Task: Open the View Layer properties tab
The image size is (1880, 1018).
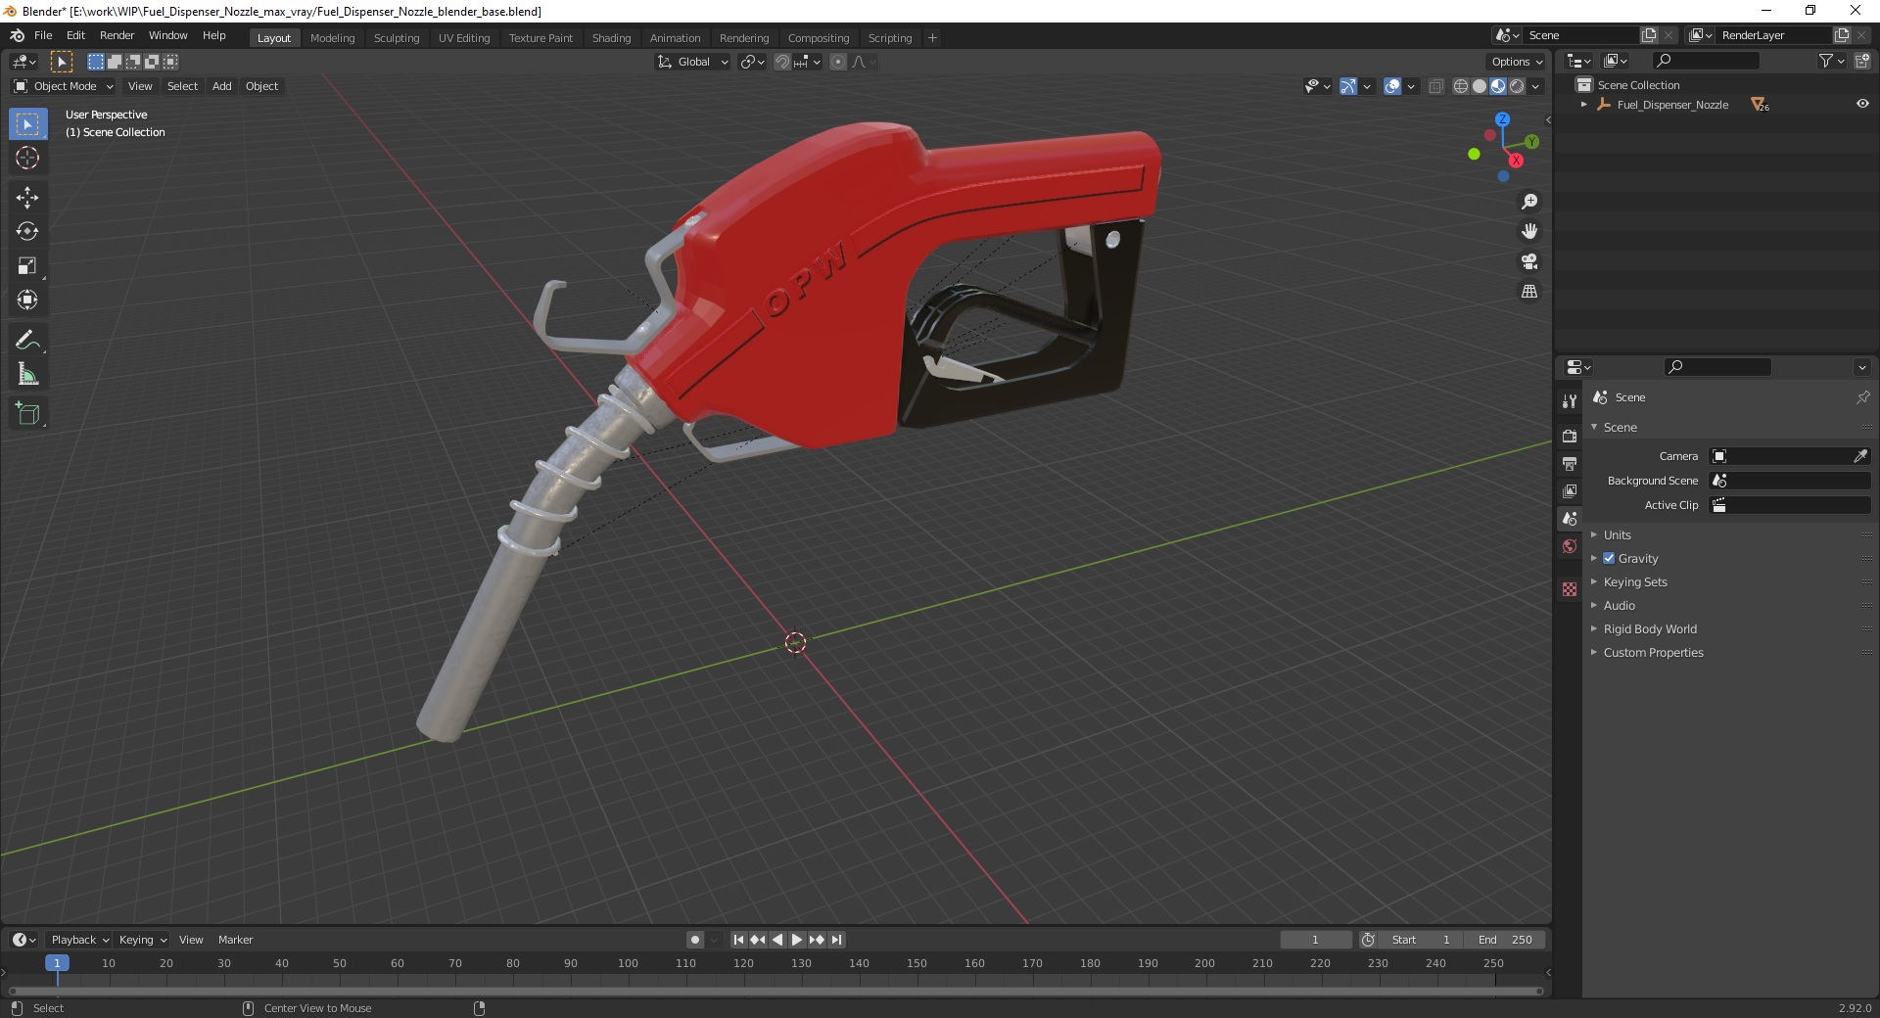Action: click(x=1570, y=490)
